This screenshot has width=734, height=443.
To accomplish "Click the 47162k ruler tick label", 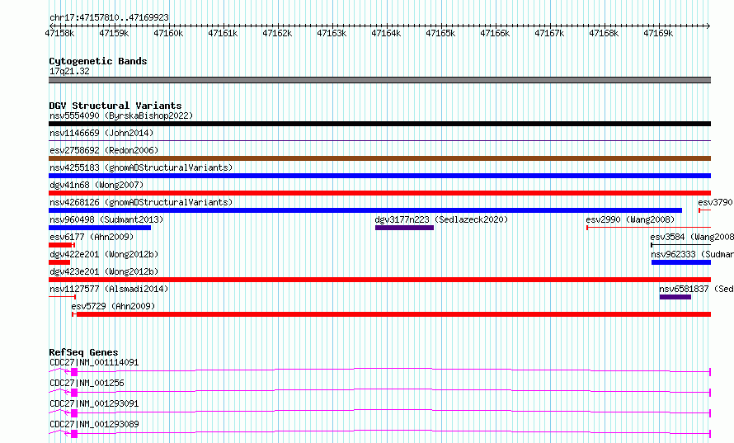I will [277, 33].
